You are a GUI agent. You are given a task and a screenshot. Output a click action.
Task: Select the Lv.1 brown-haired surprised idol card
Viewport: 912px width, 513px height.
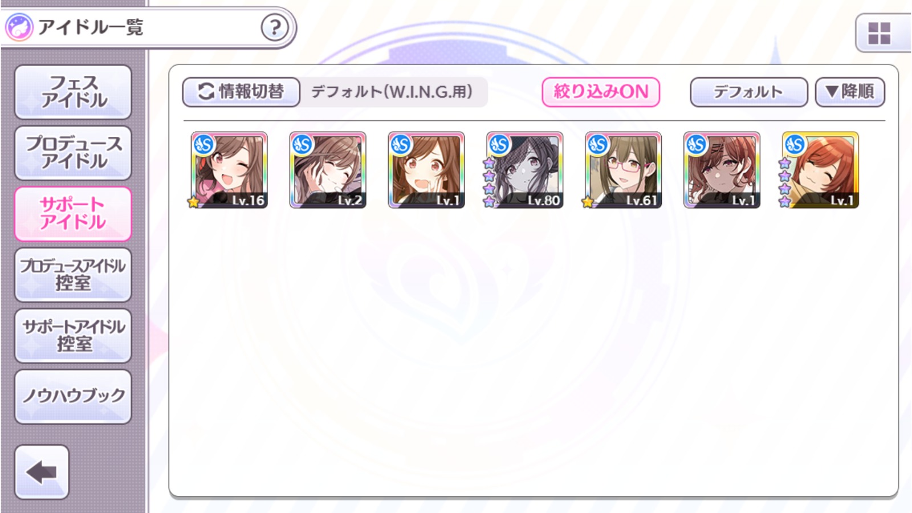[426, 170]
